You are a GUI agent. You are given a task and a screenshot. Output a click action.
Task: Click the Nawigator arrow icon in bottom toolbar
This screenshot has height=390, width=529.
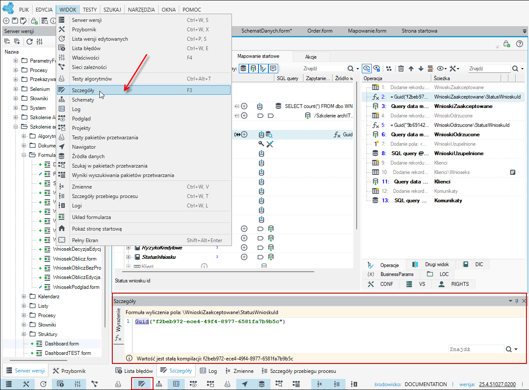click(x=244, y=384)
